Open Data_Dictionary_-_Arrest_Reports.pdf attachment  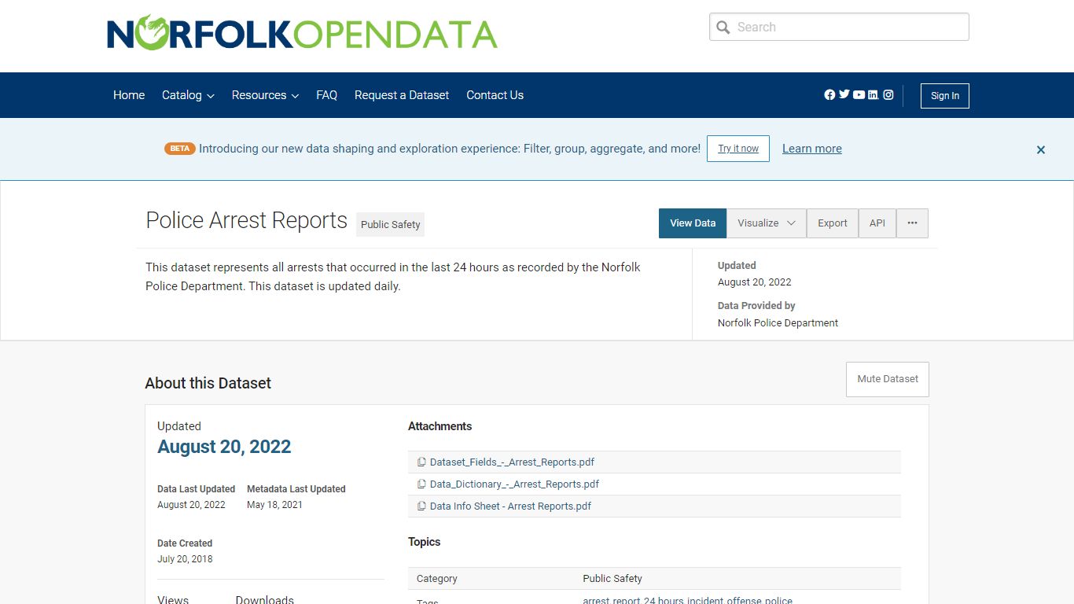click(514, 484)
